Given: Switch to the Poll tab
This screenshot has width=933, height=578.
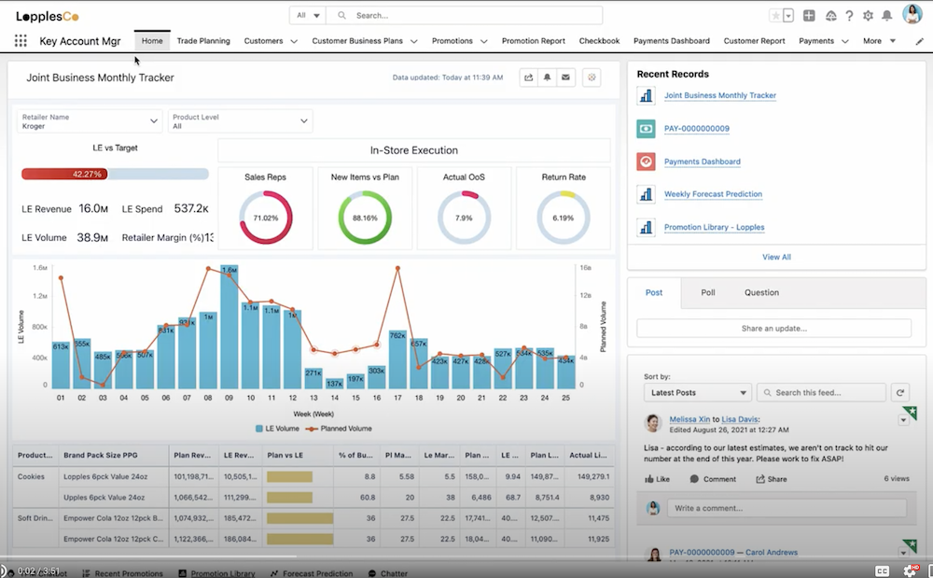Looking at the screenshot, I should 708,292.
